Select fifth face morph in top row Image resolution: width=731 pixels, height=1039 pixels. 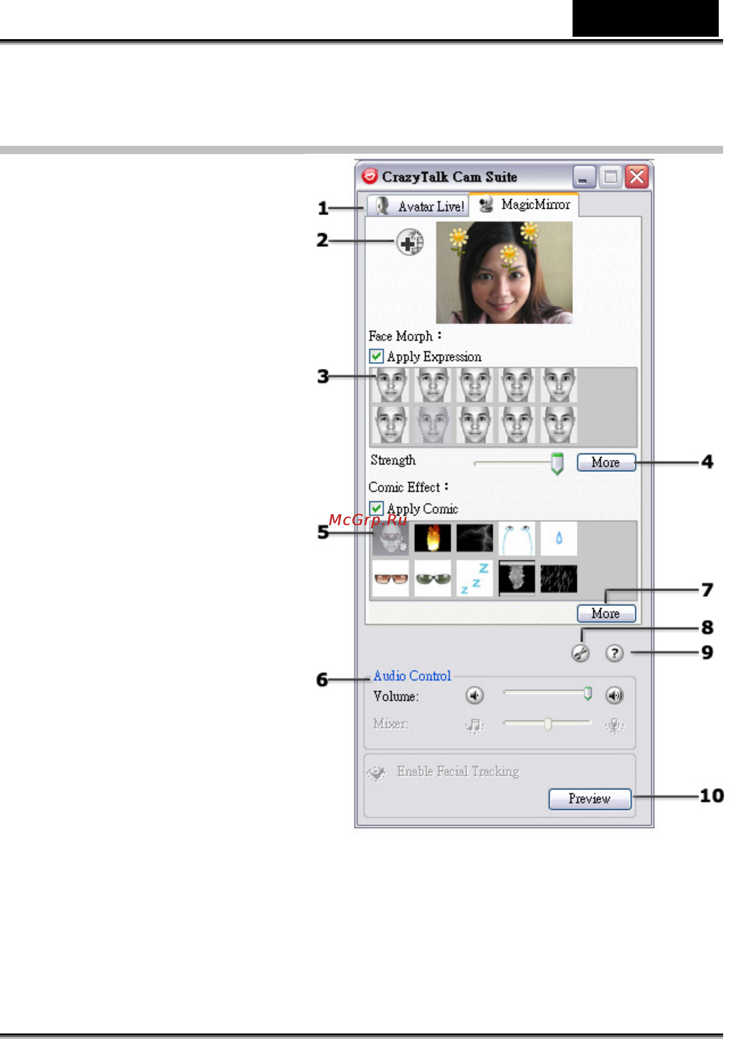click(559, 386)
